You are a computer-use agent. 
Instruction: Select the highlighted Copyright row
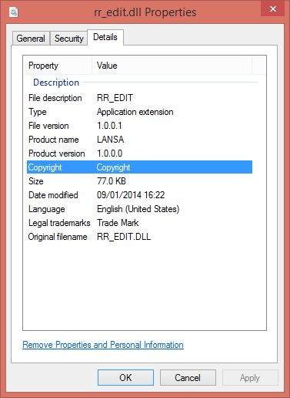(140, 167)
